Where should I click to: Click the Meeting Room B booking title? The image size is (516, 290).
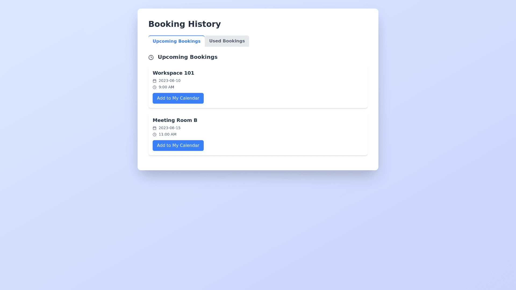(x=175, y=120)
